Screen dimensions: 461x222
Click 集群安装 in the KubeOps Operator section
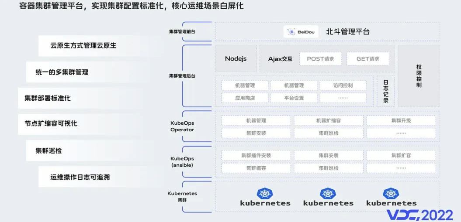click(x=256, y=133)
